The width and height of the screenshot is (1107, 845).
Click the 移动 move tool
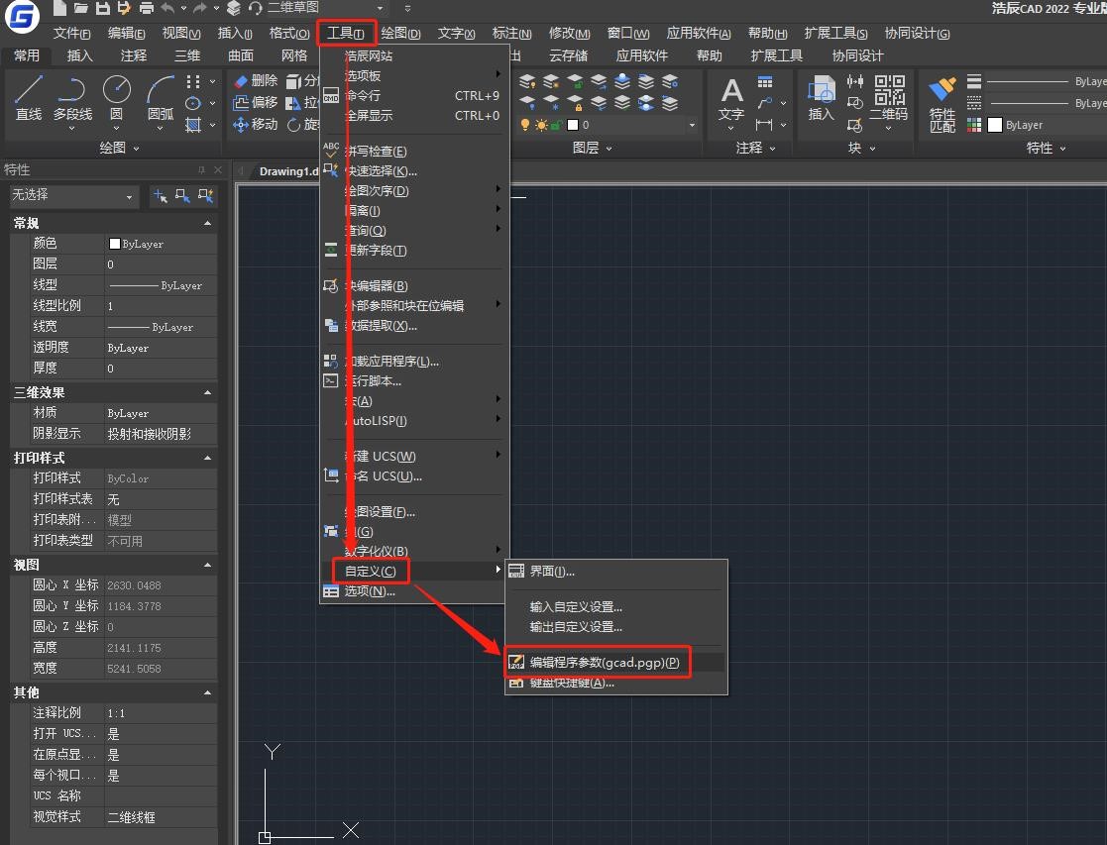[256, 124]
